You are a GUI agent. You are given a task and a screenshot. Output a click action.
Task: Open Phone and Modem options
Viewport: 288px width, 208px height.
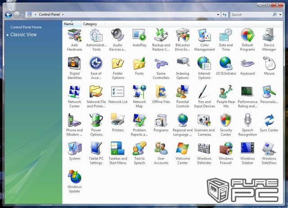74,125
